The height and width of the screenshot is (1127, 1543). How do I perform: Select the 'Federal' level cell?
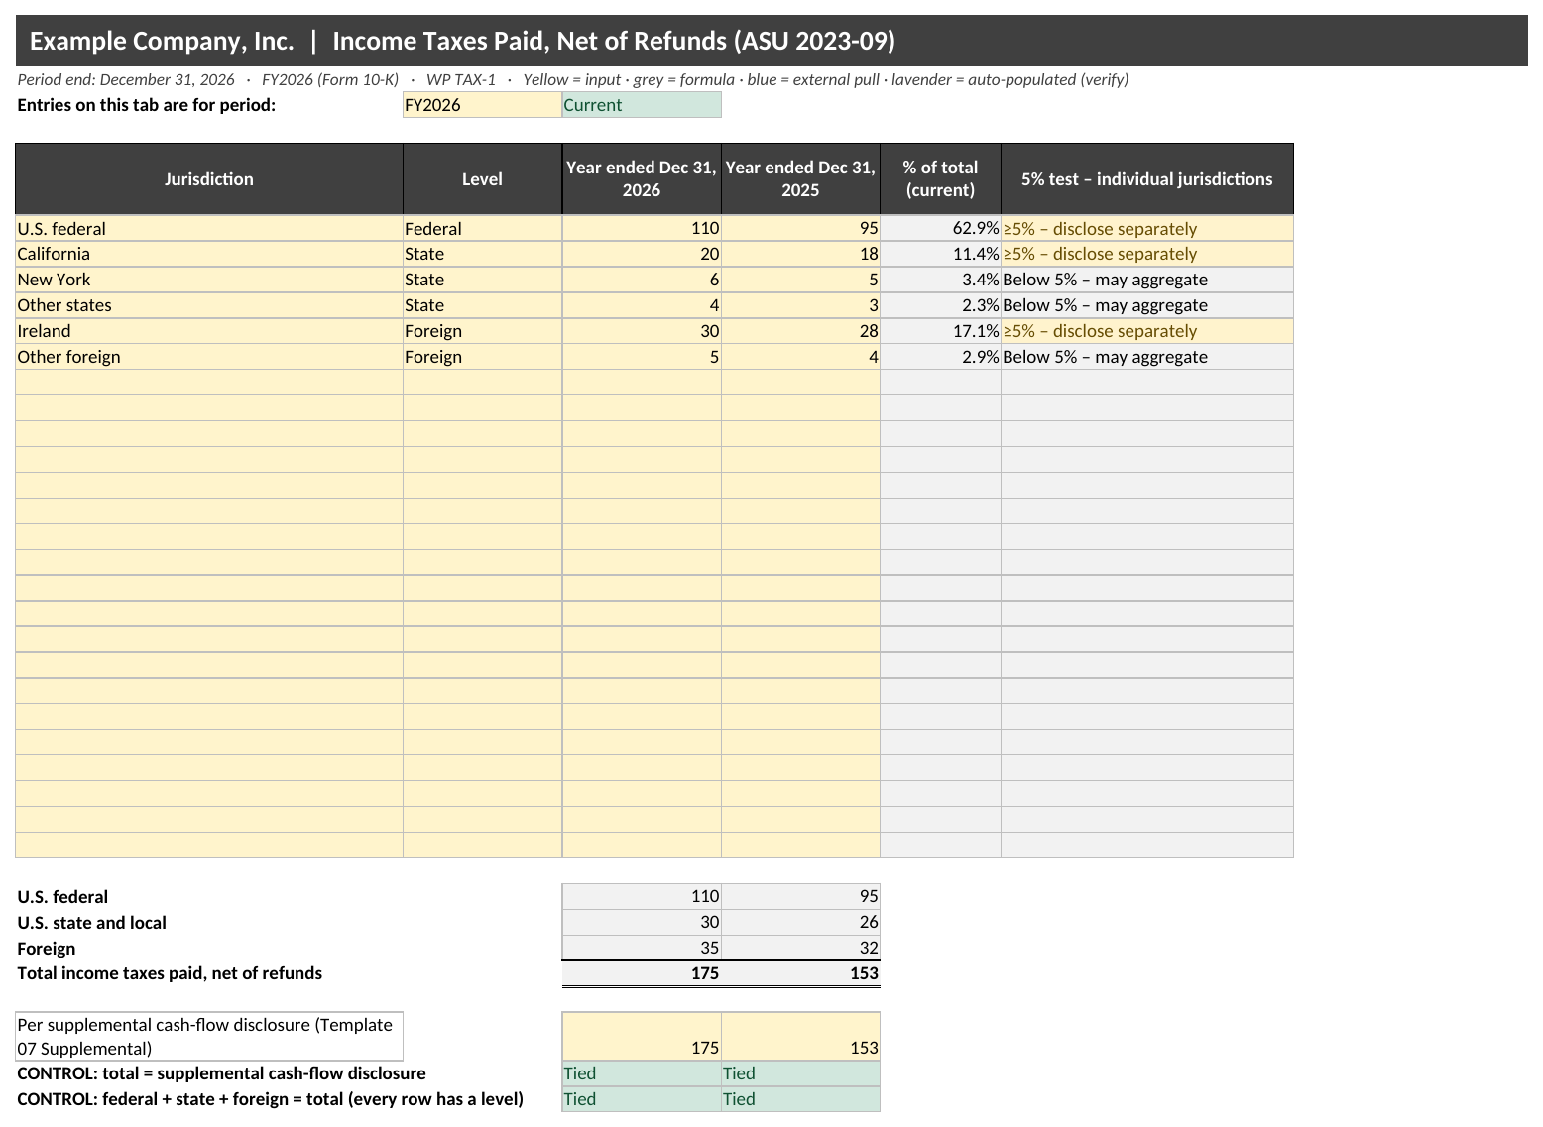482,229
